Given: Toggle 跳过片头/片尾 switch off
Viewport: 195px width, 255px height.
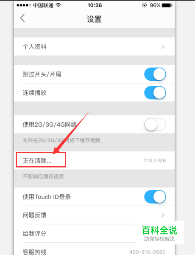Looking at the screenshot, I should pos(155,74).
